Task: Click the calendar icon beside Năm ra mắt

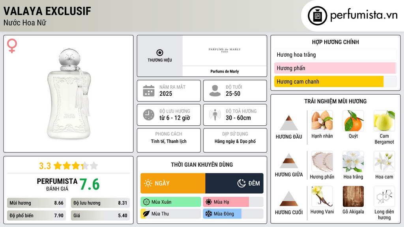Action: click(x=149, y=91)
